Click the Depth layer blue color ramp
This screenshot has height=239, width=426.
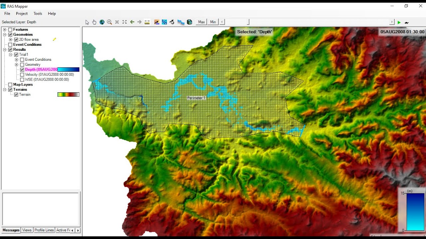coord(69,70)
